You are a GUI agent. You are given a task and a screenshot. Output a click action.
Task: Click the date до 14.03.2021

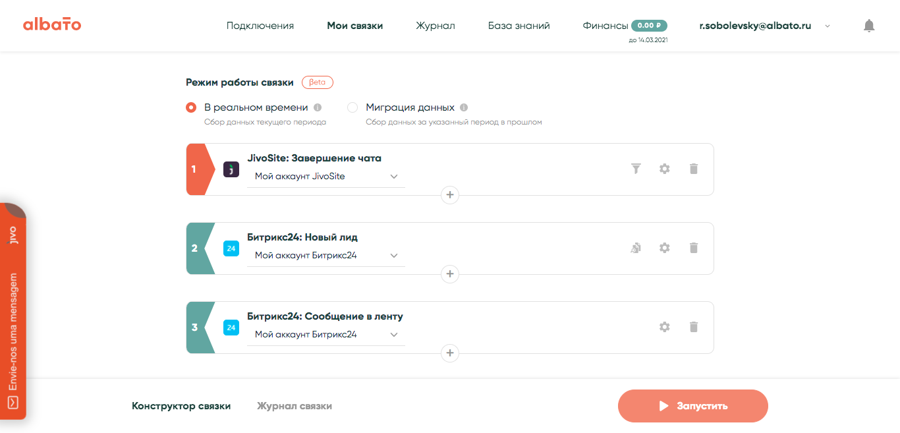coord(649,40)
